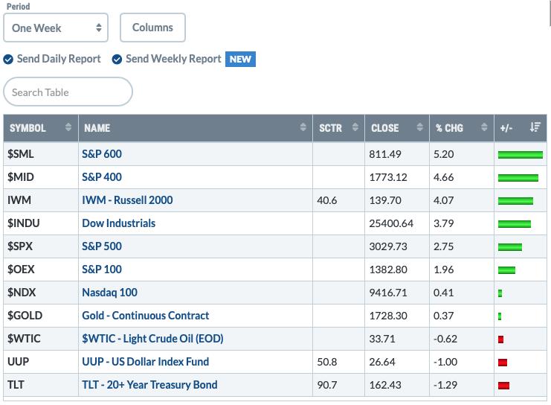Select the $WTIC symbol cell
The width and height of the screenshot is (551, 405).
click(41, 339)
